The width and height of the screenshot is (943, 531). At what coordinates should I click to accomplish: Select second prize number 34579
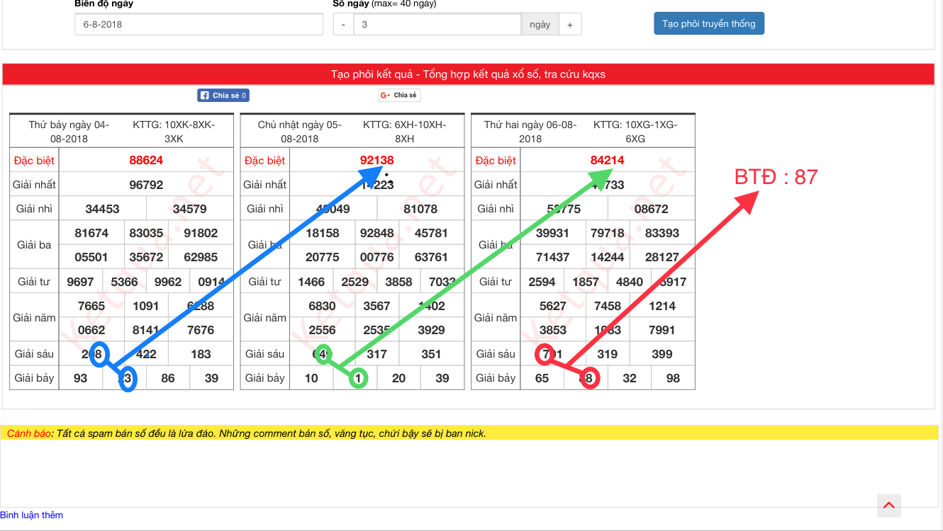click(x=190, y=209)
